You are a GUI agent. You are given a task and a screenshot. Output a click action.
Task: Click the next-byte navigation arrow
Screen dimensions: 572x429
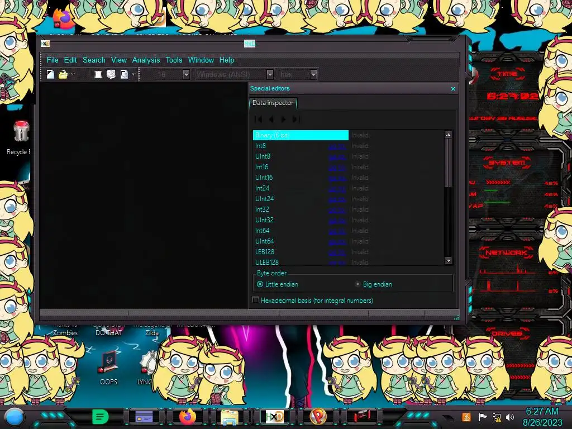pyautogui.click(x=283, y=120)
